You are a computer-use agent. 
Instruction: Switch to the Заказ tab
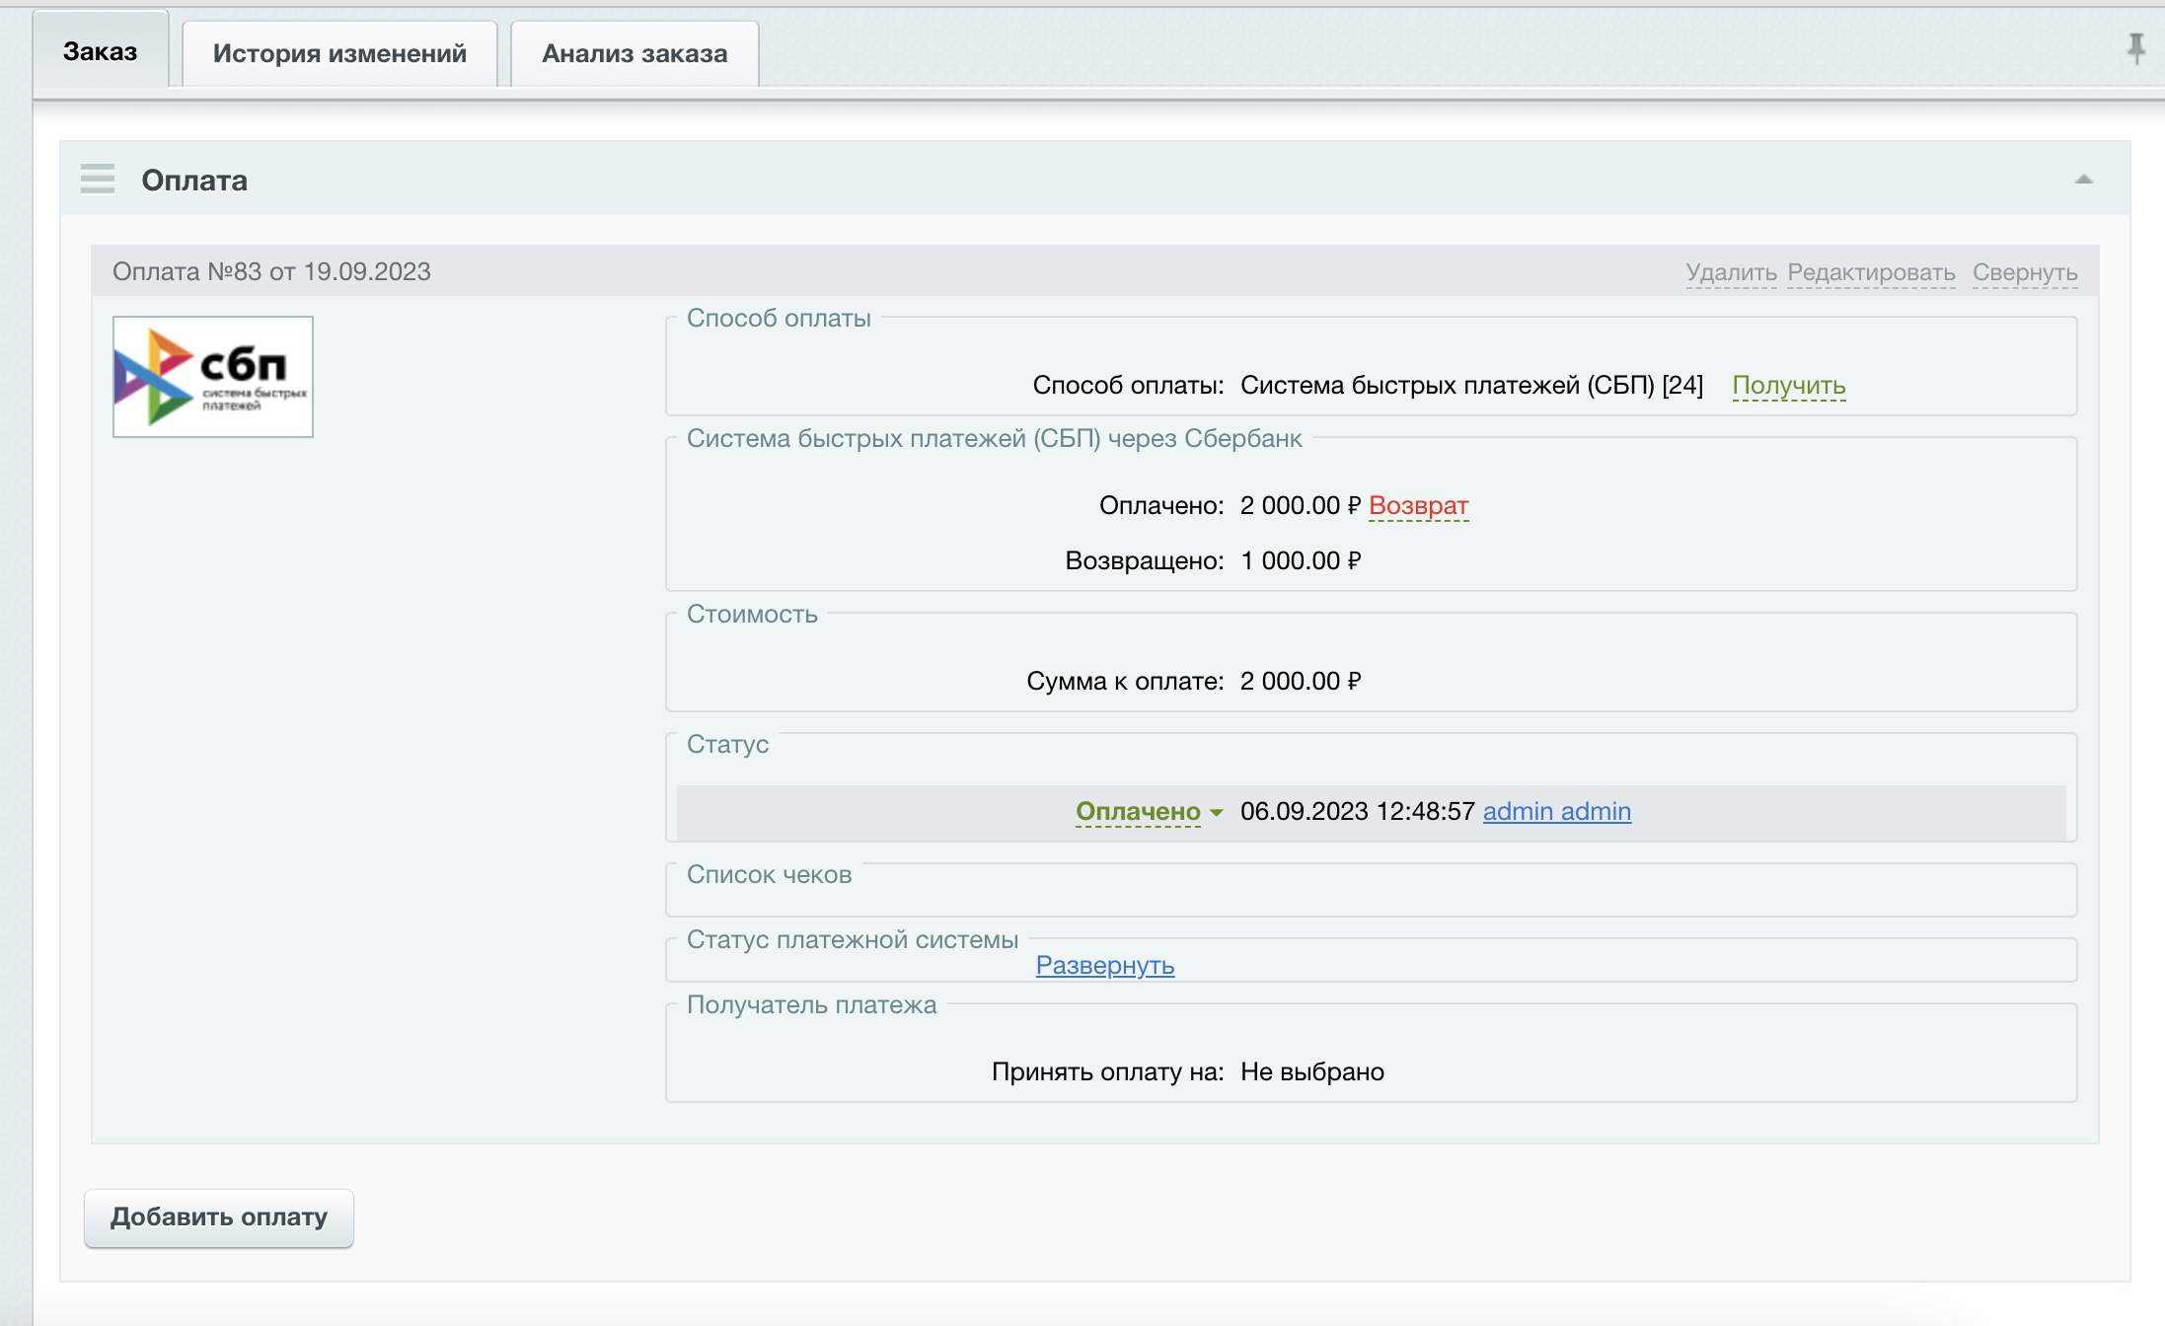[x=100, y=51]
